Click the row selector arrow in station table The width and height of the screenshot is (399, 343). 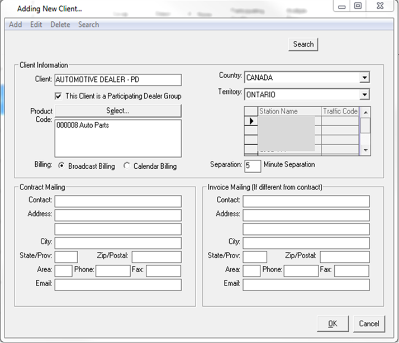[251, 121]
